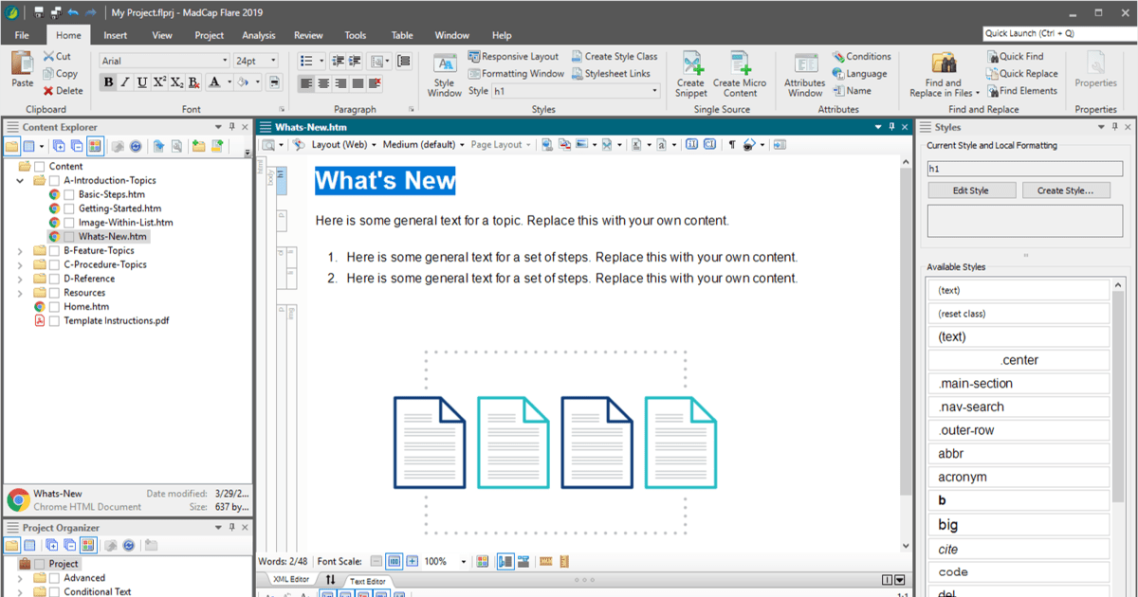Switch to the Text Editor tab
This screenshot has height=597, width=1138.
(x=368, y=581)
